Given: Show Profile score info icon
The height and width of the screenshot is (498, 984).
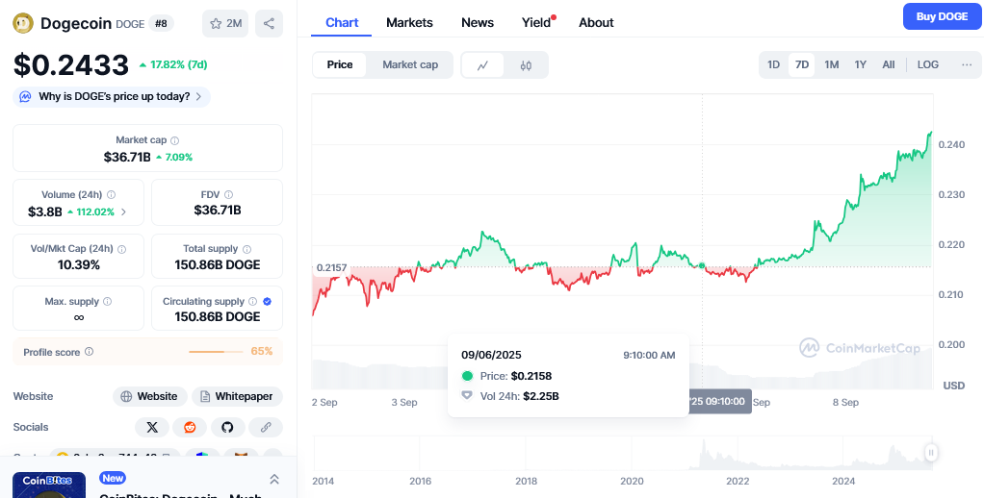Looking at the screenshot, I should click(90, 352).
